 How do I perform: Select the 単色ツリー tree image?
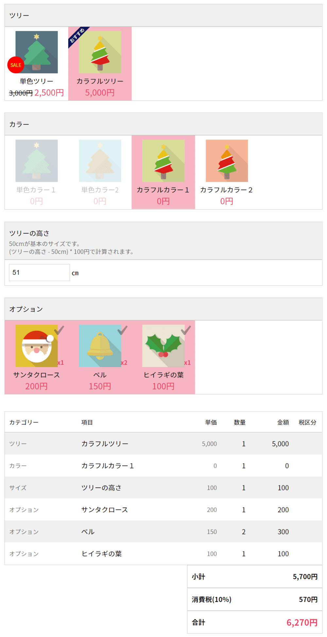tap(37, 52)
